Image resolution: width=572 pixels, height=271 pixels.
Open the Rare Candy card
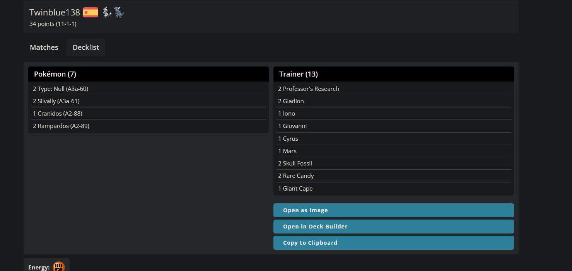point(296,176)
